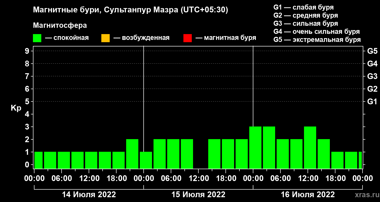
Task: Click the G2 label on the right axis
Action: tap(372, 89)
